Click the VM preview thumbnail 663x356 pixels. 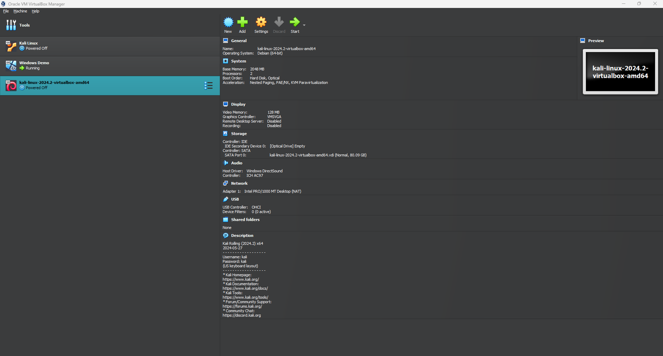tap(620, 72)
